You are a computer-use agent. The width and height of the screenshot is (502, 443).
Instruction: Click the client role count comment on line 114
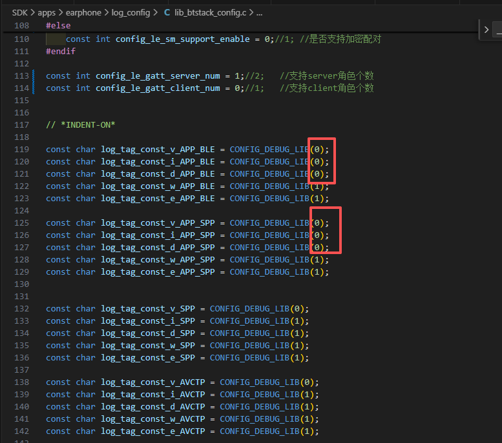point(326,88)
